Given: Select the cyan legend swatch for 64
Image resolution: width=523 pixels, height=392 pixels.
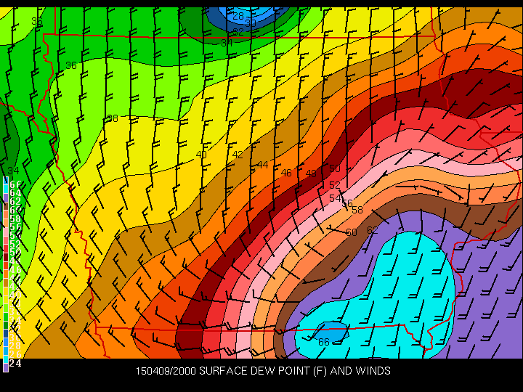Looking at the screenshot, I should pyautogui.click(x=6, y=189).
